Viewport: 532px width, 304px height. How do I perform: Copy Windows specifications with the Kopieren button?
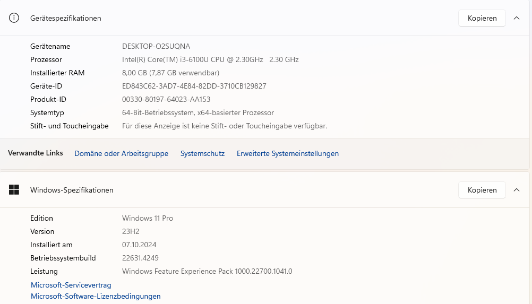point(482,190)
